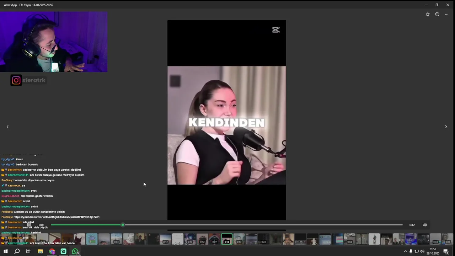Open the teal cartoon character thumbnail
This screenshot has height=256, width=455.
coord(92,239)
